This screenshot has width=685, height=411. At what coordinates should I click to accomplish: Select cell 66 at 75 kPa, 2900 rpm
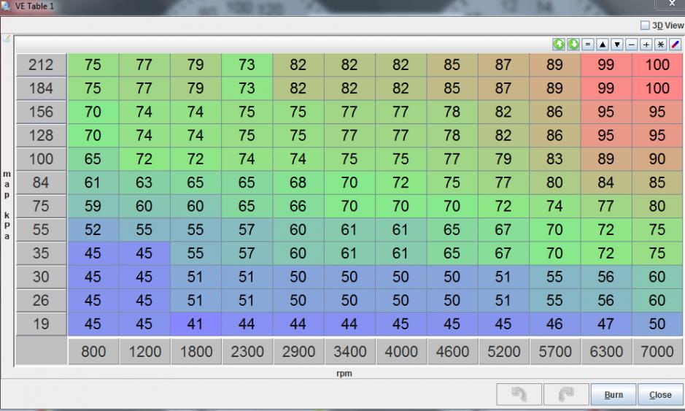coord(298,206)
